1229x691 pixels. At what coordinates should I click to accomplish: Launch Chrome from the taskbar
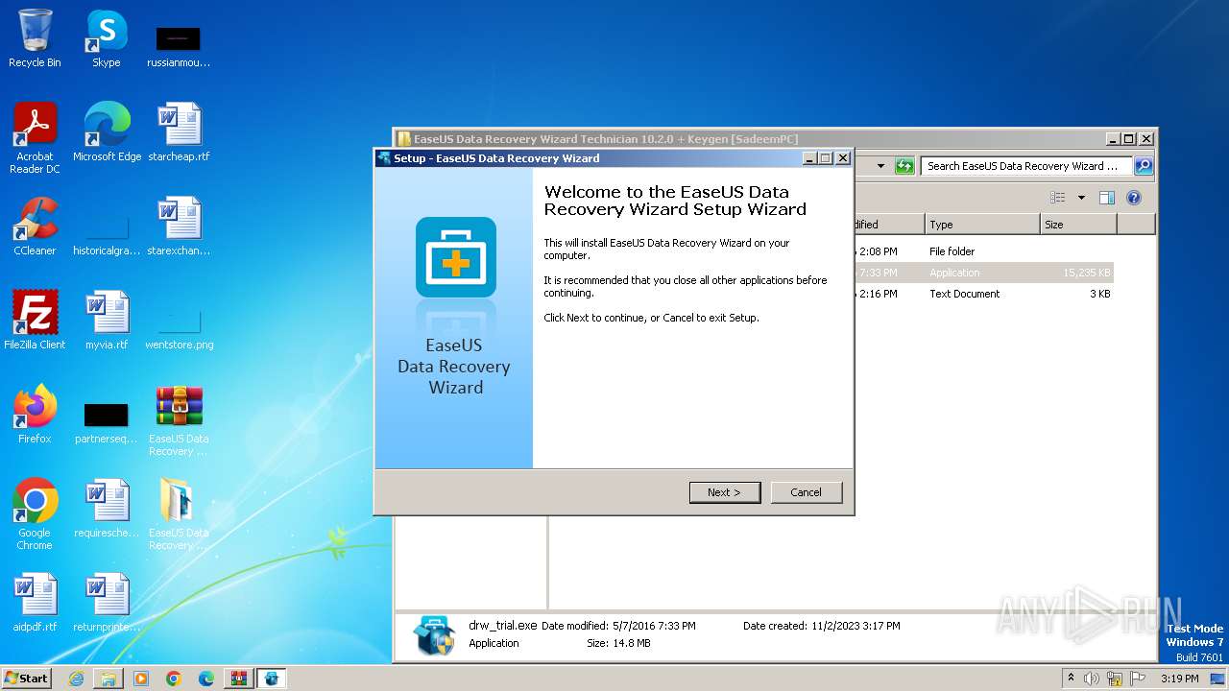174,679
